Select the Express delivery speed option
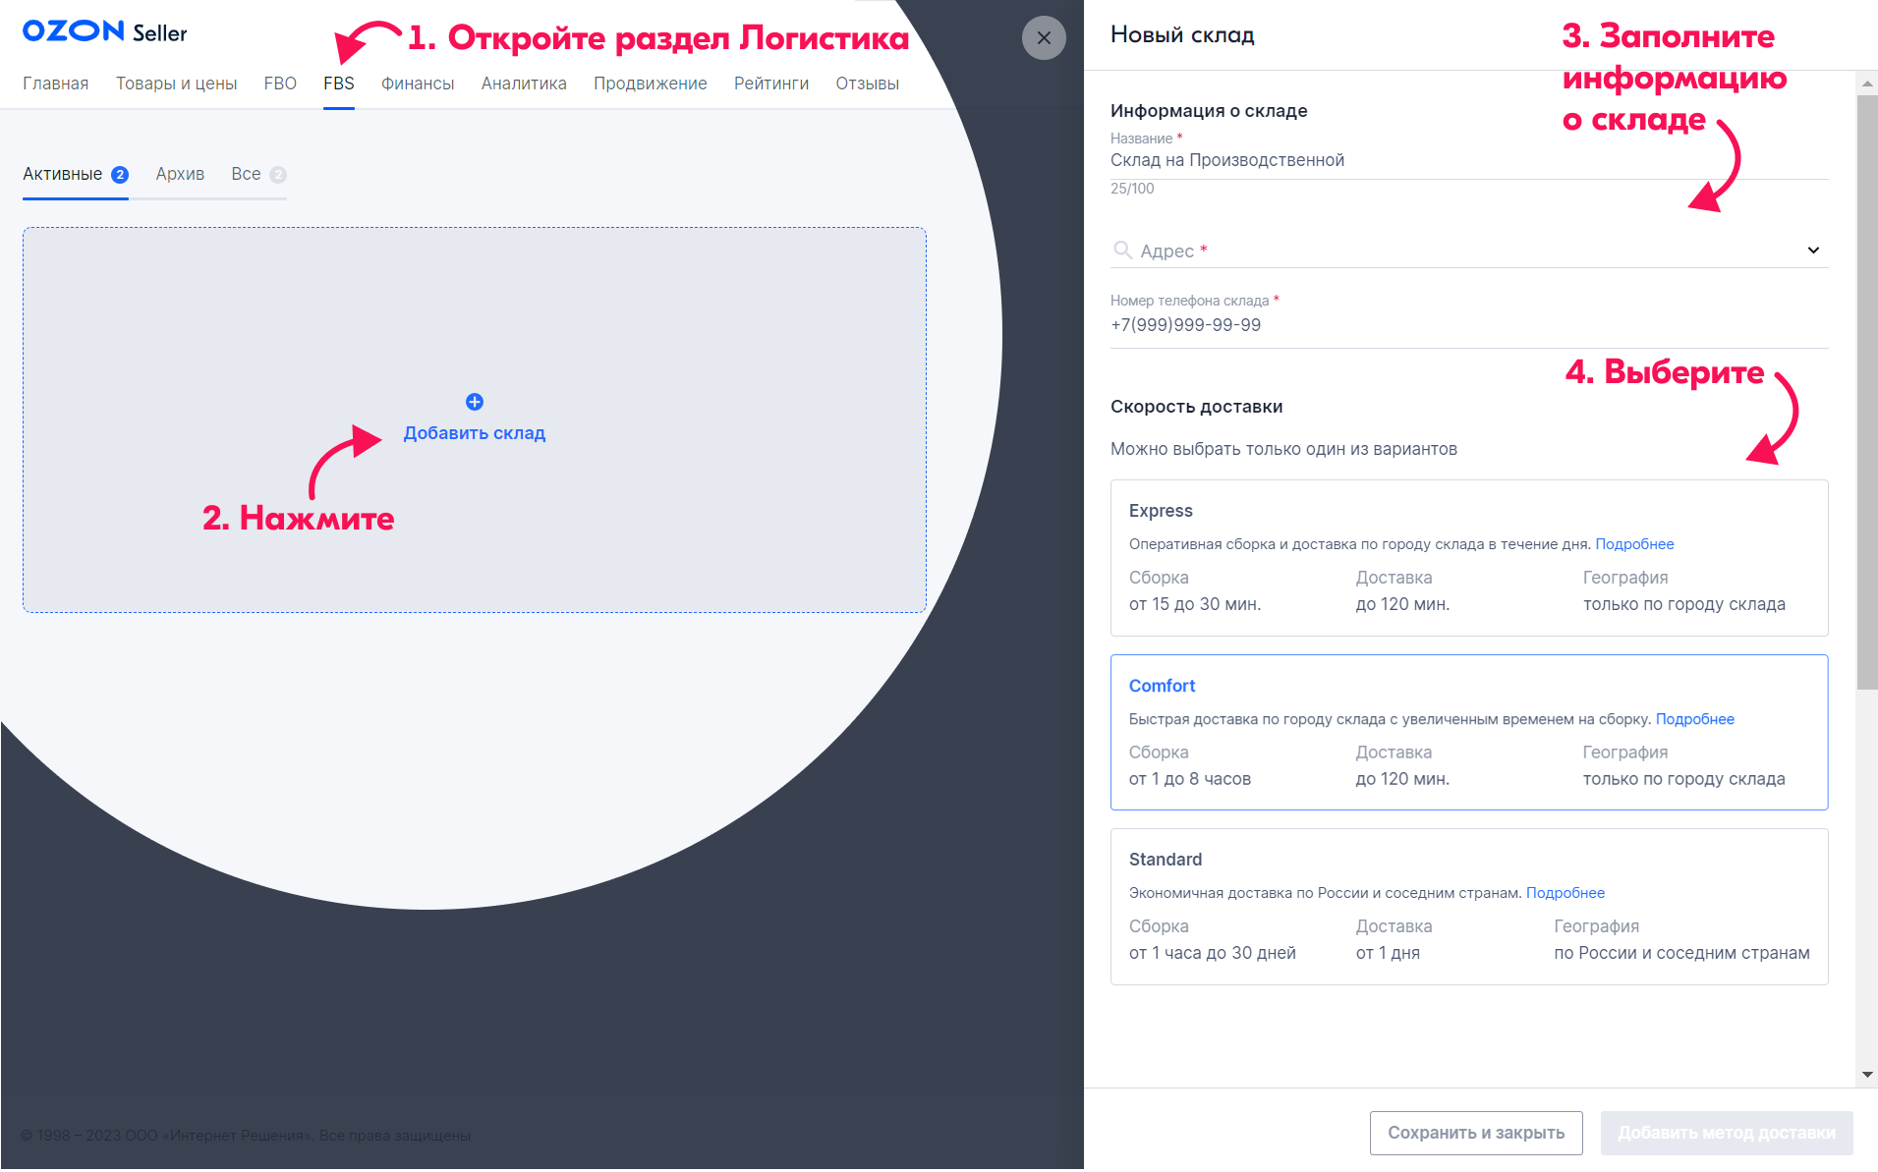This screenshot has height=1172, width=1878. point(1469,558)
